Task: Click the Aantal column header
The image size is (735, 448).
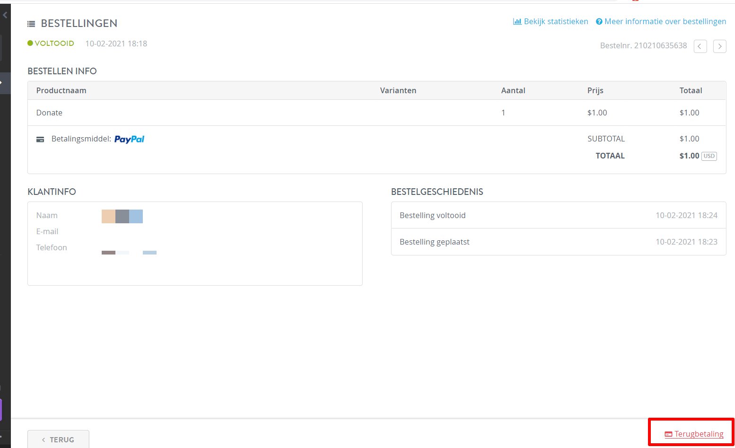Action: coord(513,90)
